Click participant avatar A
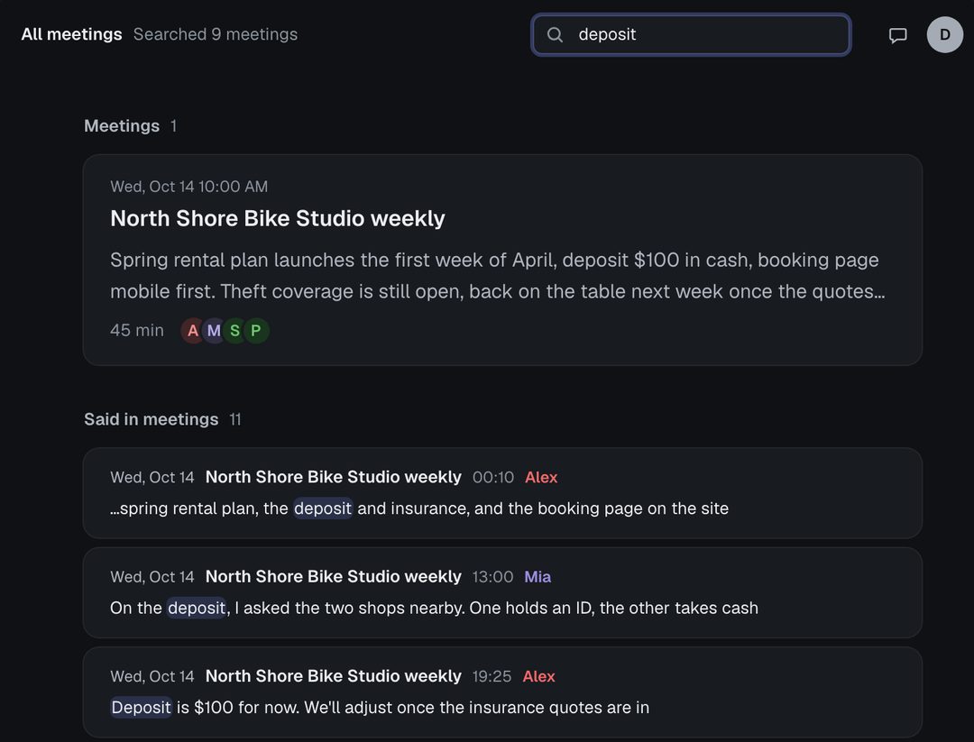This screenshot has height=742, width=974. 193,330
